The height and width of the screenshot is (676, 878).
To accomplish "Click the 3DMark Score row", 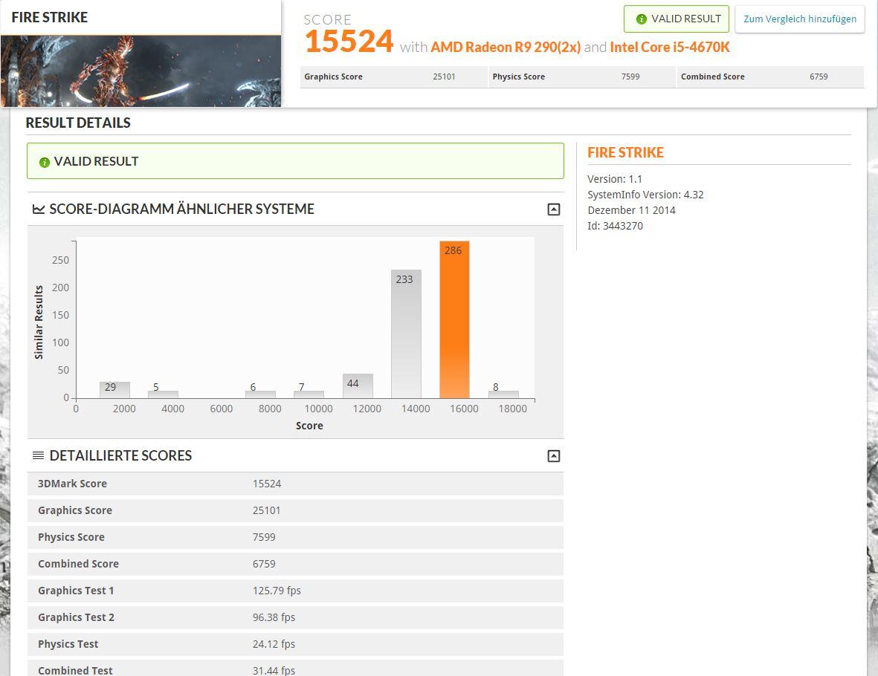I will tap(295, 484).
